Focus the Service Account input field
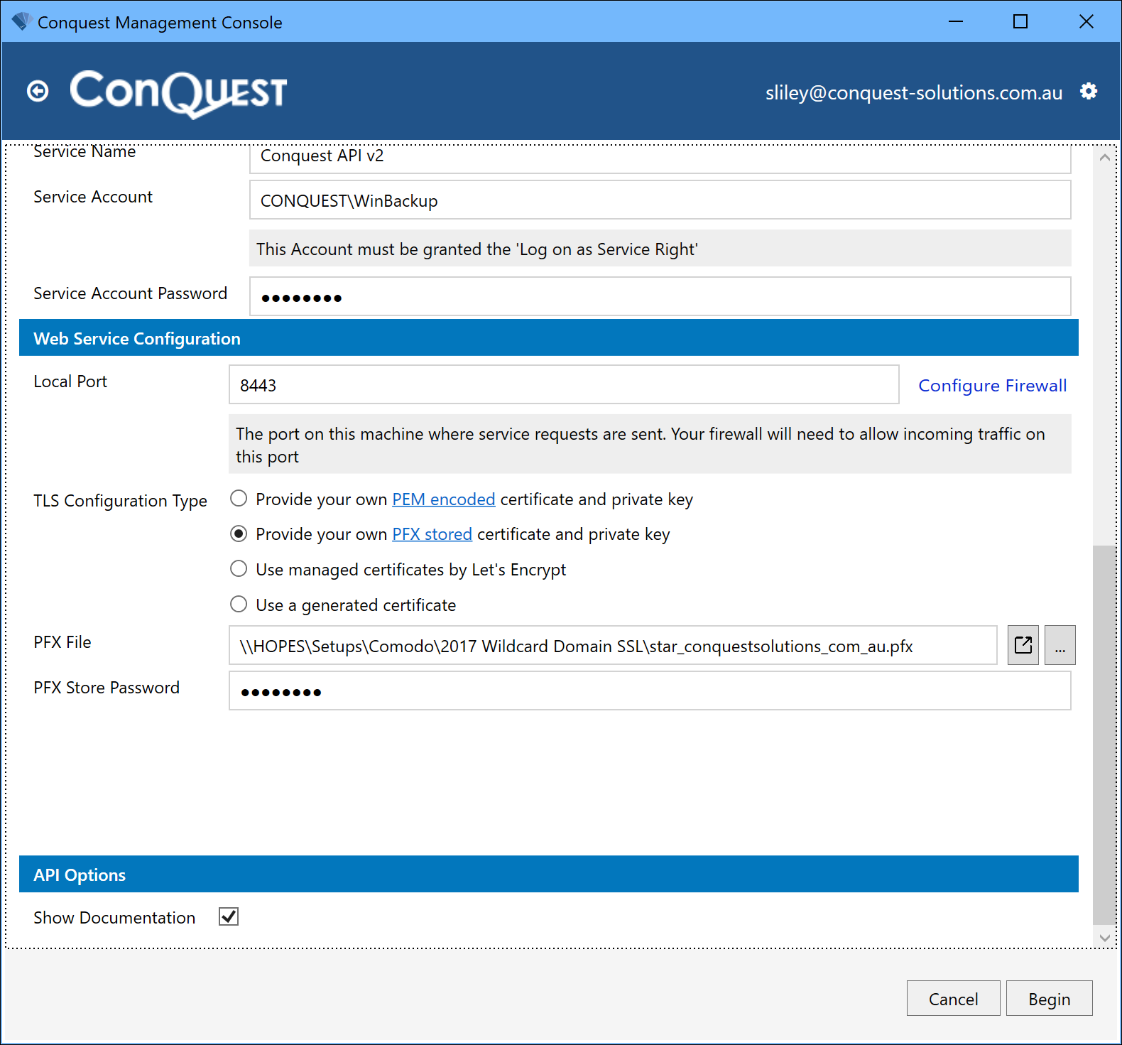This screenshot has width=1122, height=1045. [x=660, y=200]
